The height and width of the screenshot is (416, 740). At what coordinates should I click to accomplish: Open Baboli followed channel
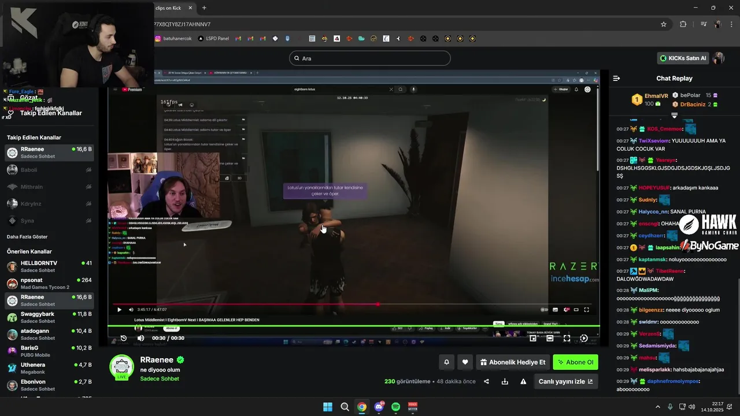click(49, 170)
